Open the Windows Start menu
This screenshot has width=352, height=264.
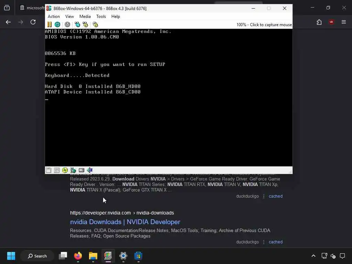tap(11, 256)
